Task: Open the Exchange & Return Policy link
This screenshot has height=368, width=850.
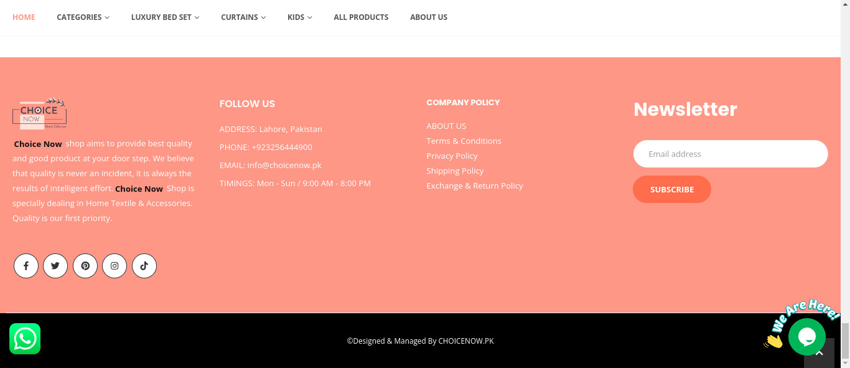Action: pos(475,186)
